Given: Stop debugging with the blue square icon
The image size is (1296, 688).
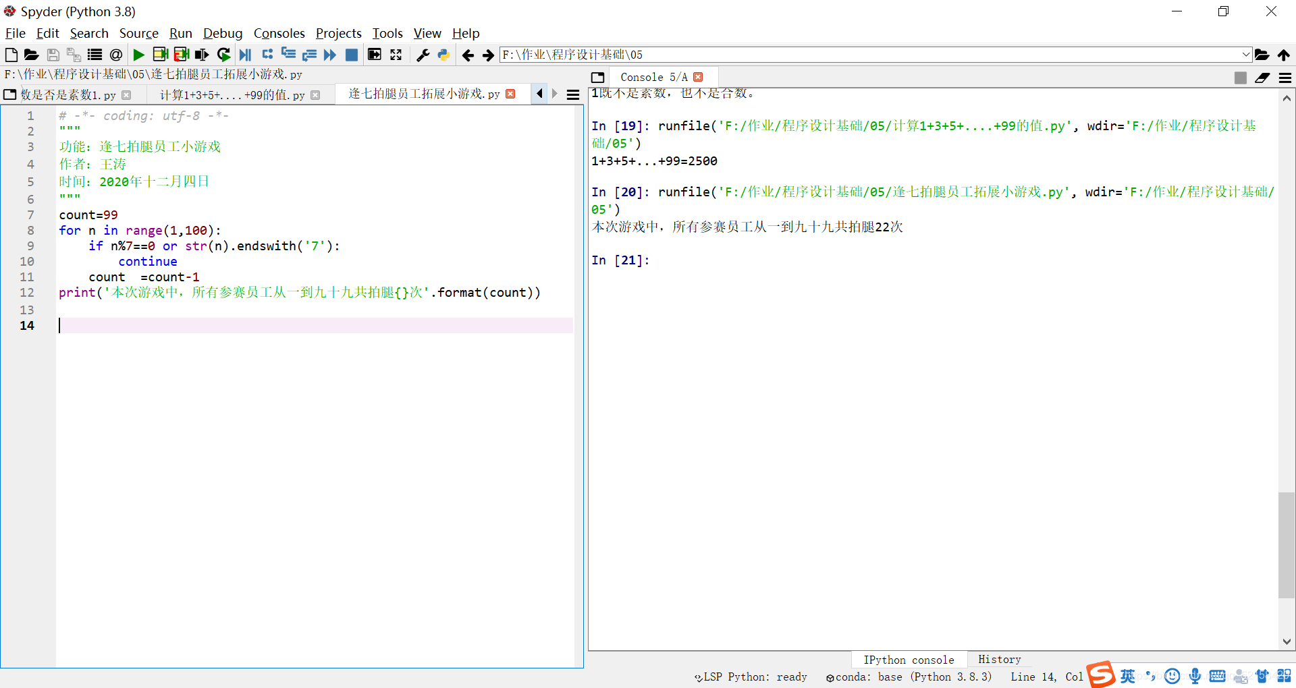Looking at the screenshot, I should point(351,55).
